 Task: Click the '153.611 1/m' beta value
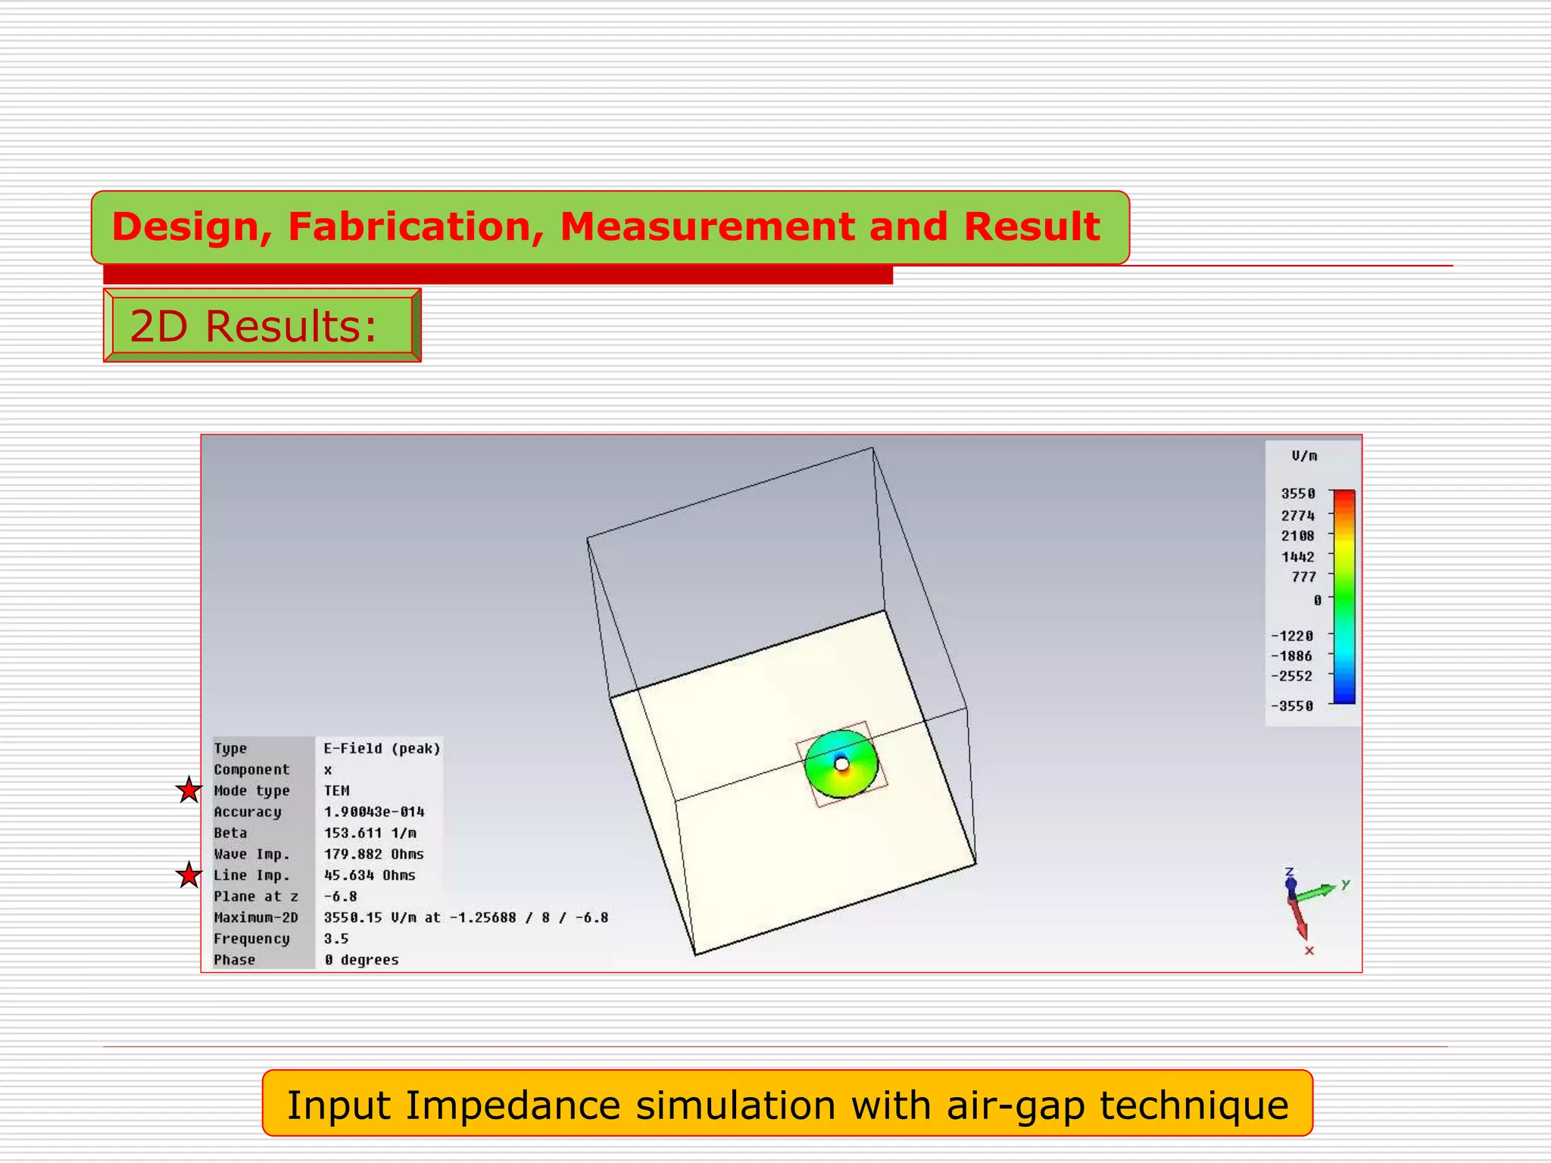[370, 833]
